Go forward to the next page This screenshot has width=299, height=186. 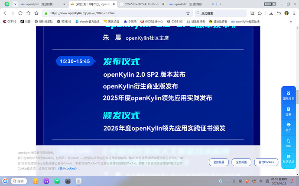[13, 13]
